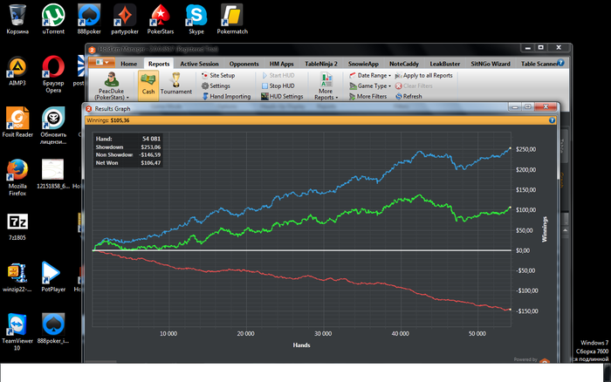Click the help icon in Results Graph bar
Screen dimensions: 611x382
(x=552, y=120)
